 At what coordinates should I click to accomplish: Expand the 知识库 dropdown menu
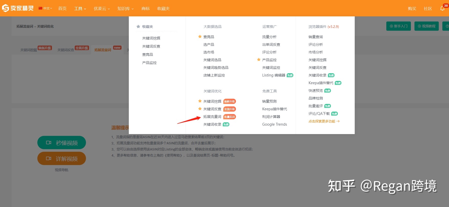tap(125, 8)
